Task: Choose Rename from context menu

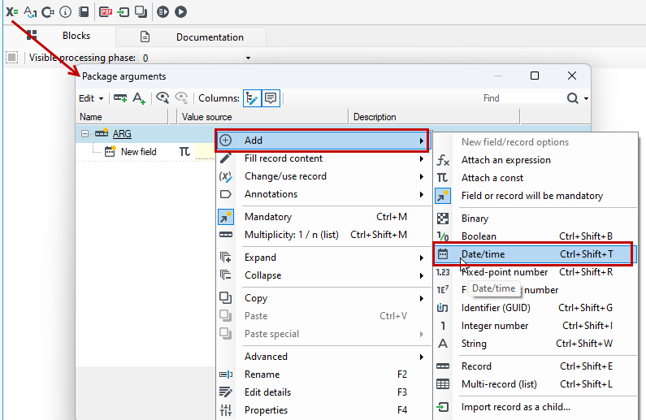Action: pyautogui.click(x=322, y=375)
